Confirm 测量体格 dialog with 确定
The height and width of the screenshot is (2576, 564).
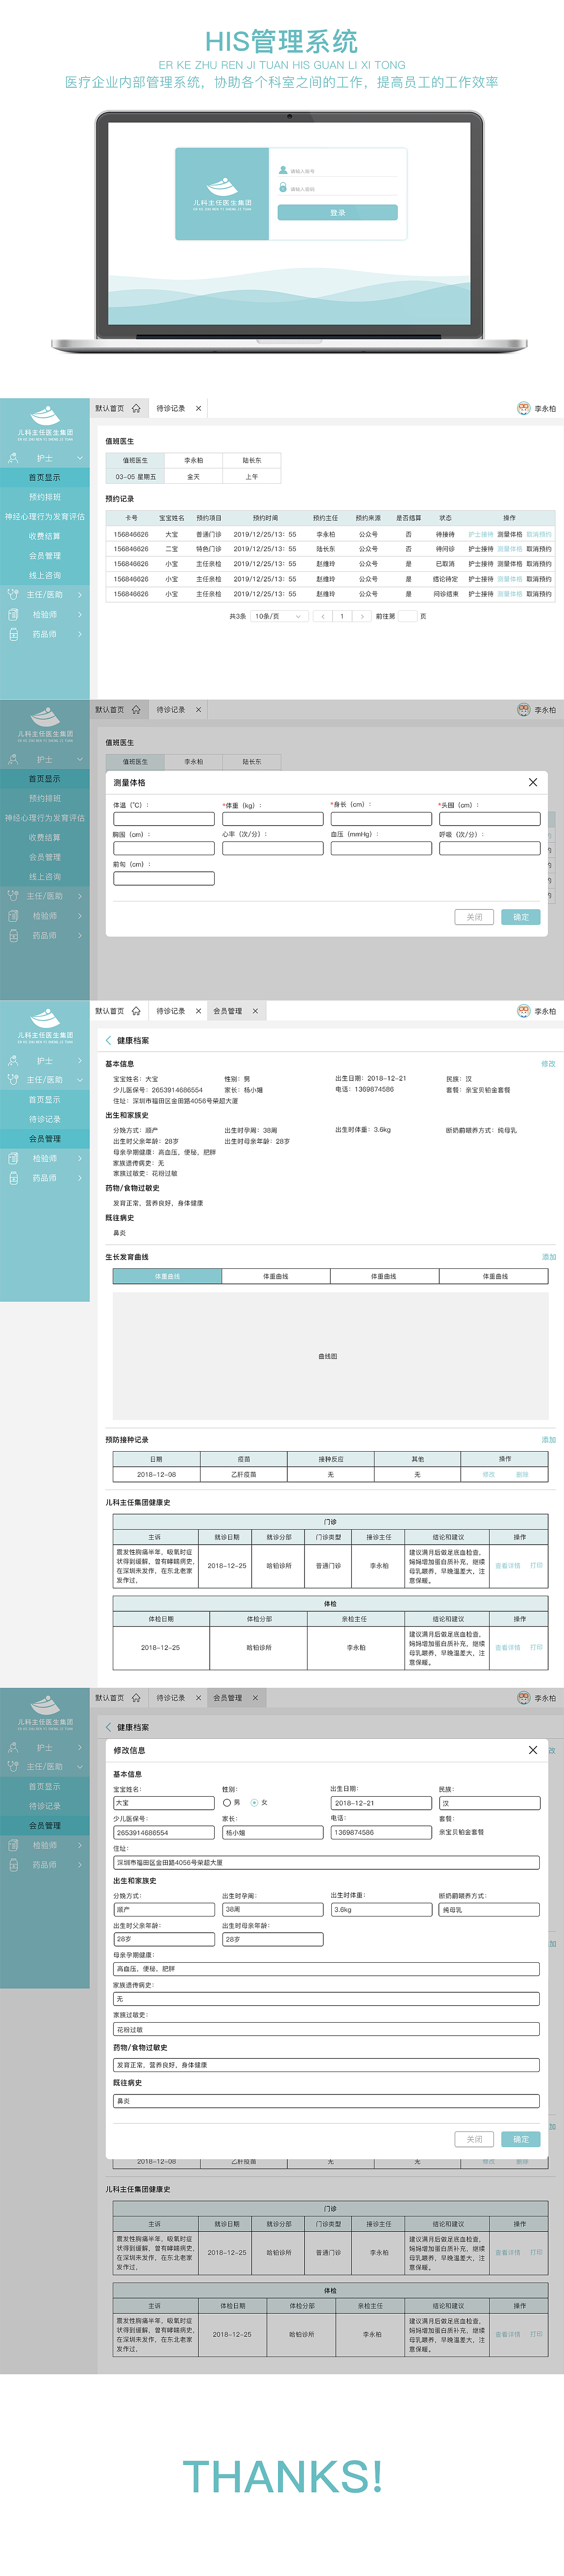coord(521,917)
